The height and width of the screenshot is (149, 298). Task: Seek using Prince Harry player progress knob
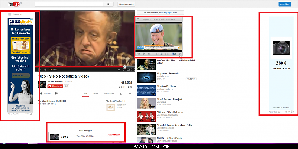coord(161,54)
